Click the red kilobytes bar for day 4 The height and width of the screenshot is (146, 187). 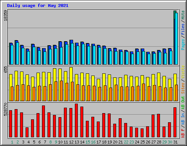(27, 132)
